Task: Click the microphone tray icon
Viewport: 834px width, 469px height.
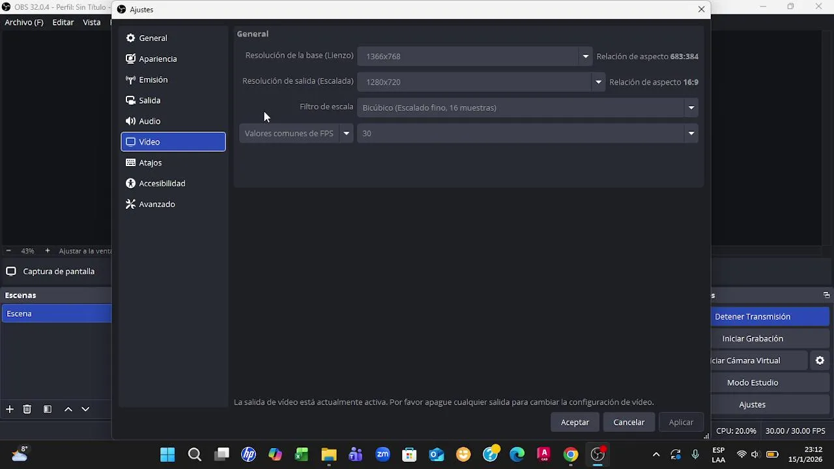Action: pyautogui.click(x=696, y=455)
